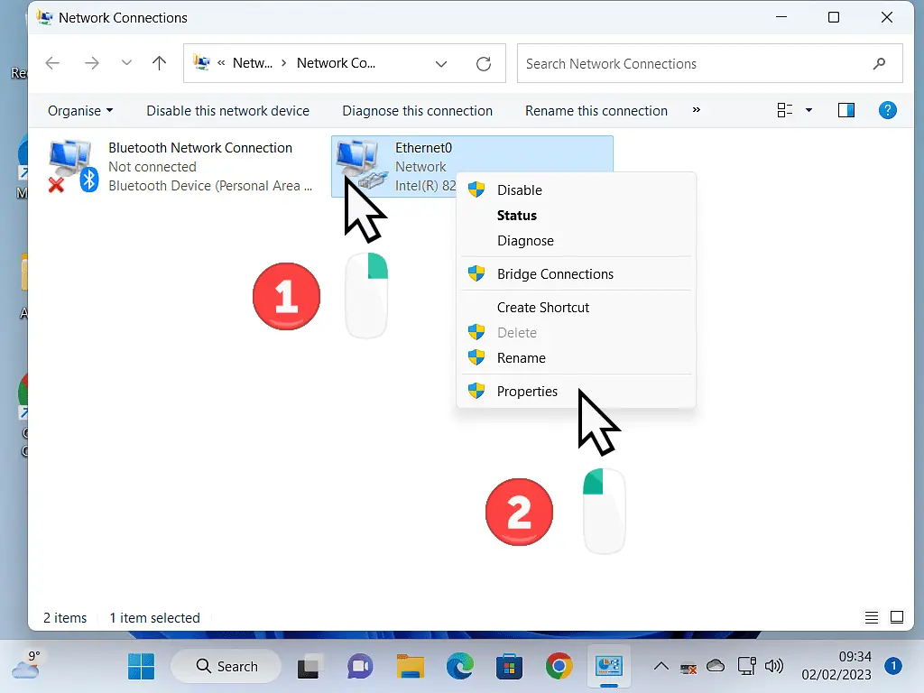924x693 pixels.
Task: Select Bridge Connections in context menu
Action: pyautogui.click(x=555, y=274)
